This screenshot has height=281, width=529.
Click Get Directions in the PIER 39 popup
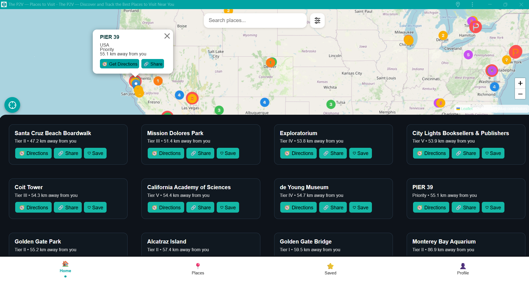pyautogui.click(x=119, y=64)
